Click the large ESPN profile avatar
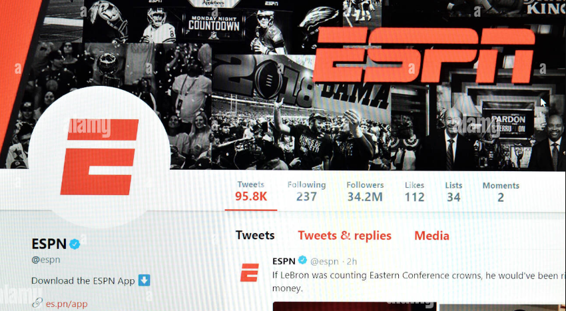The height and width of the screenshot is (311, 566). click(99, 157)
